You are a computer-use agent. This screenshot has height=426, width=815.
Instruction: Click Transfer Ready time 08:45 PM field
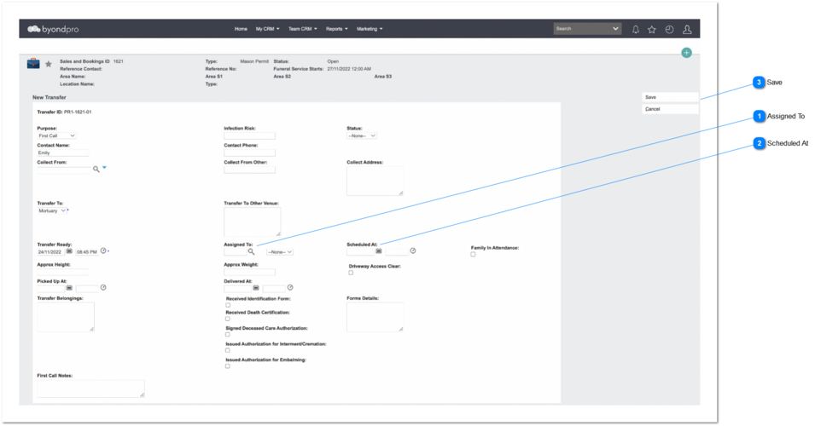tap(87, 252)
